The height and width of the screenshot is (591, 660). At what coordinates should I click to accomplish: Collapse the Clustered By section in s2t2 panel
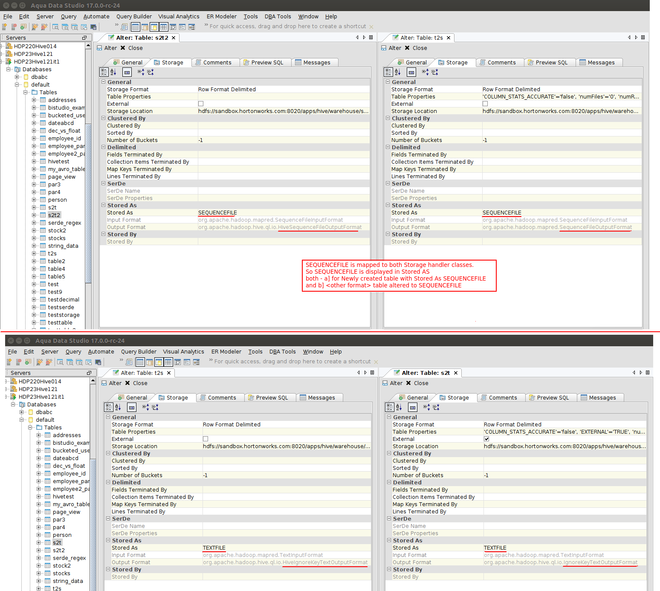[103, 118]
